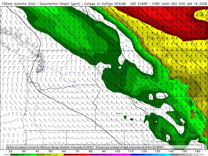The image size is (208, 156).
Task: Click the 100 label on the color scale
Action: pos(118,151)
